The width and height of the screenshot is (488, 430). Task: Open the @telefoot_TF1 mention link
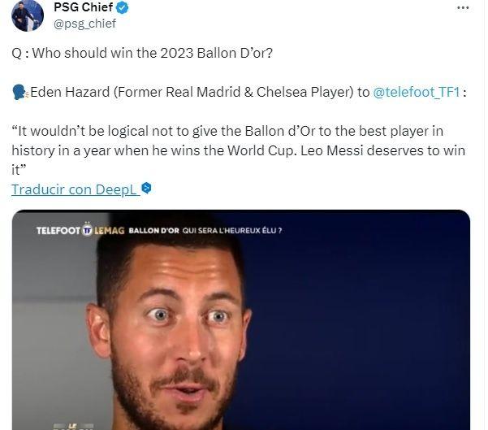[417, 92]
